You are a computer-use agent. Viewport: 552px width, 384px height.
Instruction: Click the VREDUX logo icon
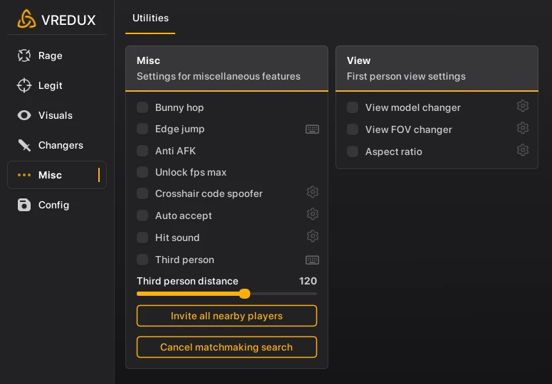pyautogui.click(x=26, y=19)
